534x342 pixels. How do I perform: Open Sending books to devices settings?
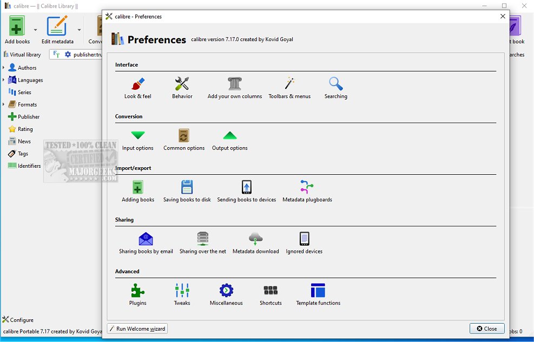[x=247, y=192]
